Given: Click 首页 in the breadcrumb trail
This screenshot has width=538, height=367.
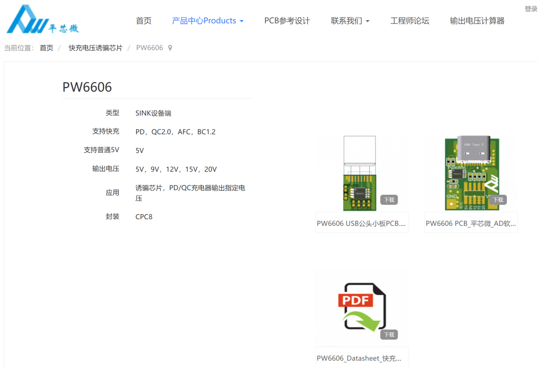Looking at the screenshot, I should (46, 47).
